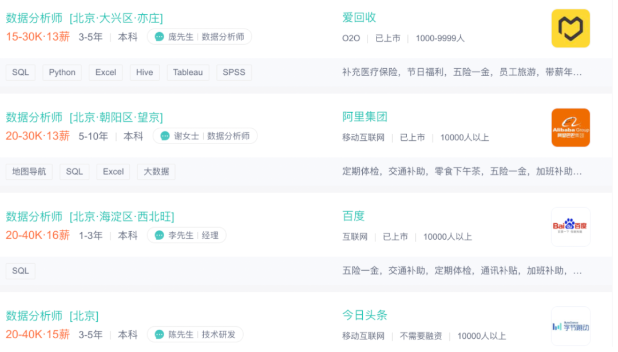This screenshot has width=618, height=352.
Task: Click chat bubble icon next to 李先生
Action: (159, 235)
